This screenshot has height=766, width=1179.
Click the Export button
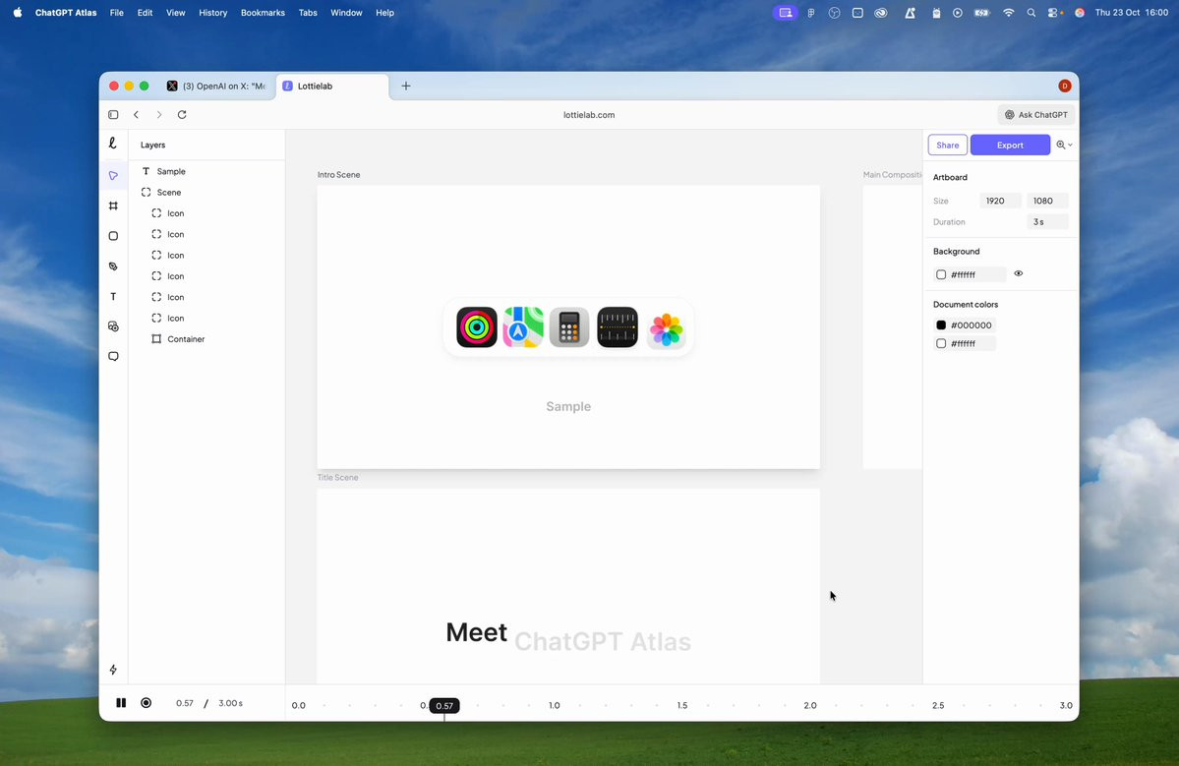coord(1010,146)
